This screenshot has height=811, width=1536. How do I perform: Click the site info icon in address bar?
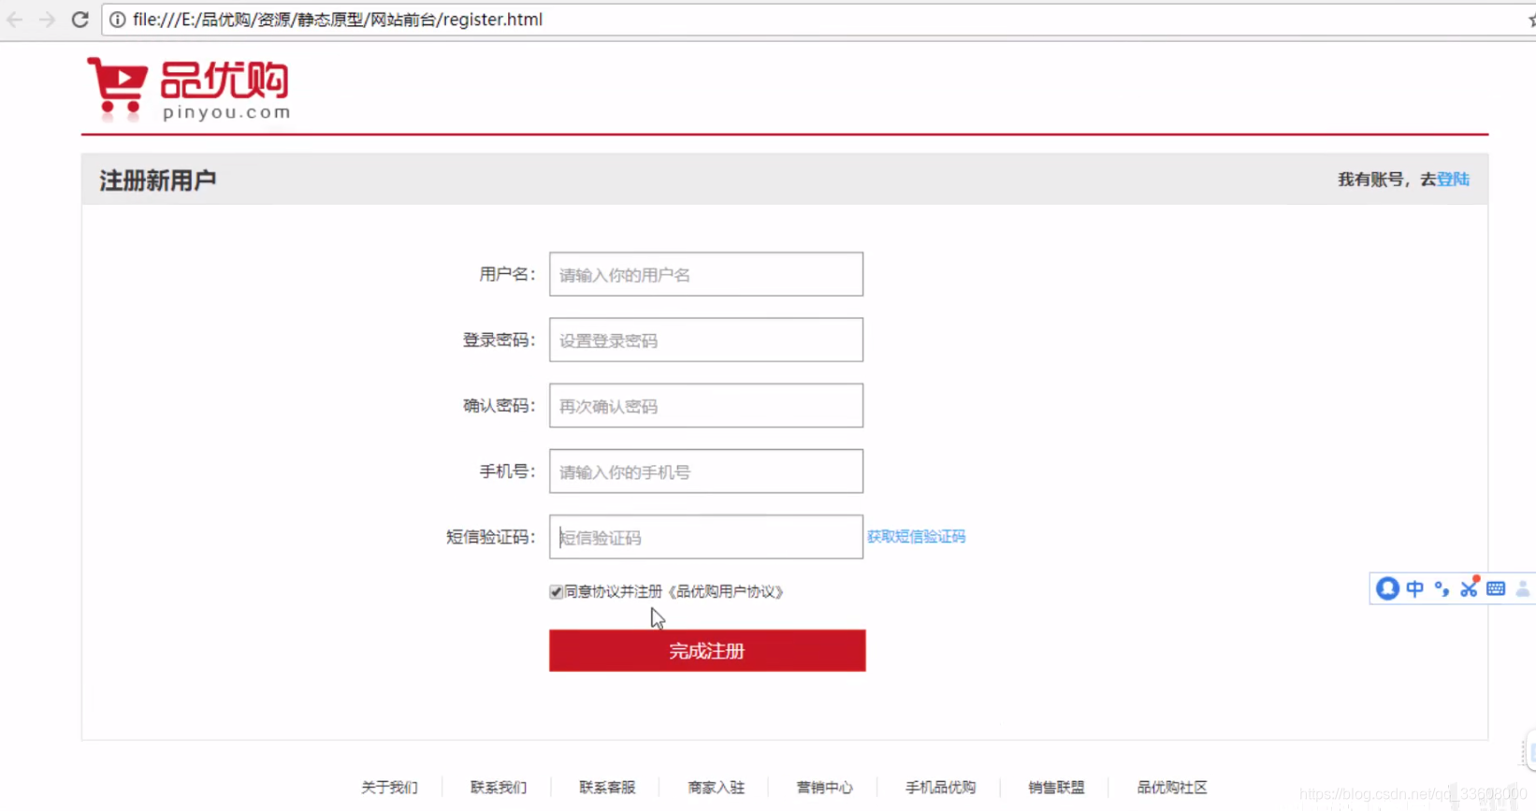pyautogui.click(x=118, y=20)
